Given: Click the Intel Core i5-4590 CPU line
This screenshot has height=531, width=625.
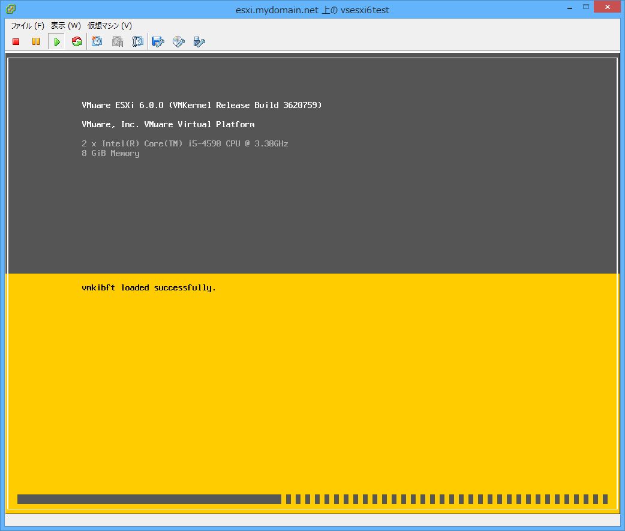Looking at the screenshot, I should click(185, 143).
